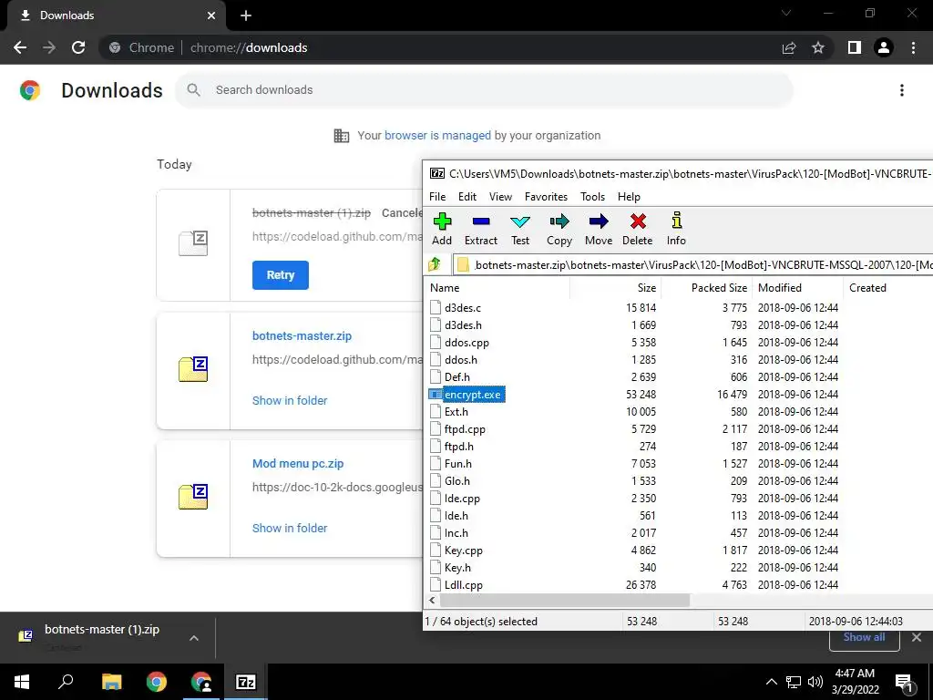Select the ftpd.cpp file
The height and width of the screenshot is (700, 933).
[465, 429]
